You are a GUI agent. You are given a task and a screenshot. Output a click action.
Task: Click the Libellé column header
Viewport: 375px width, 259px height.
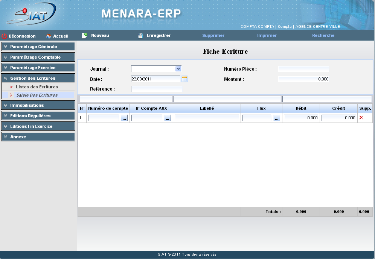(207, 108)
